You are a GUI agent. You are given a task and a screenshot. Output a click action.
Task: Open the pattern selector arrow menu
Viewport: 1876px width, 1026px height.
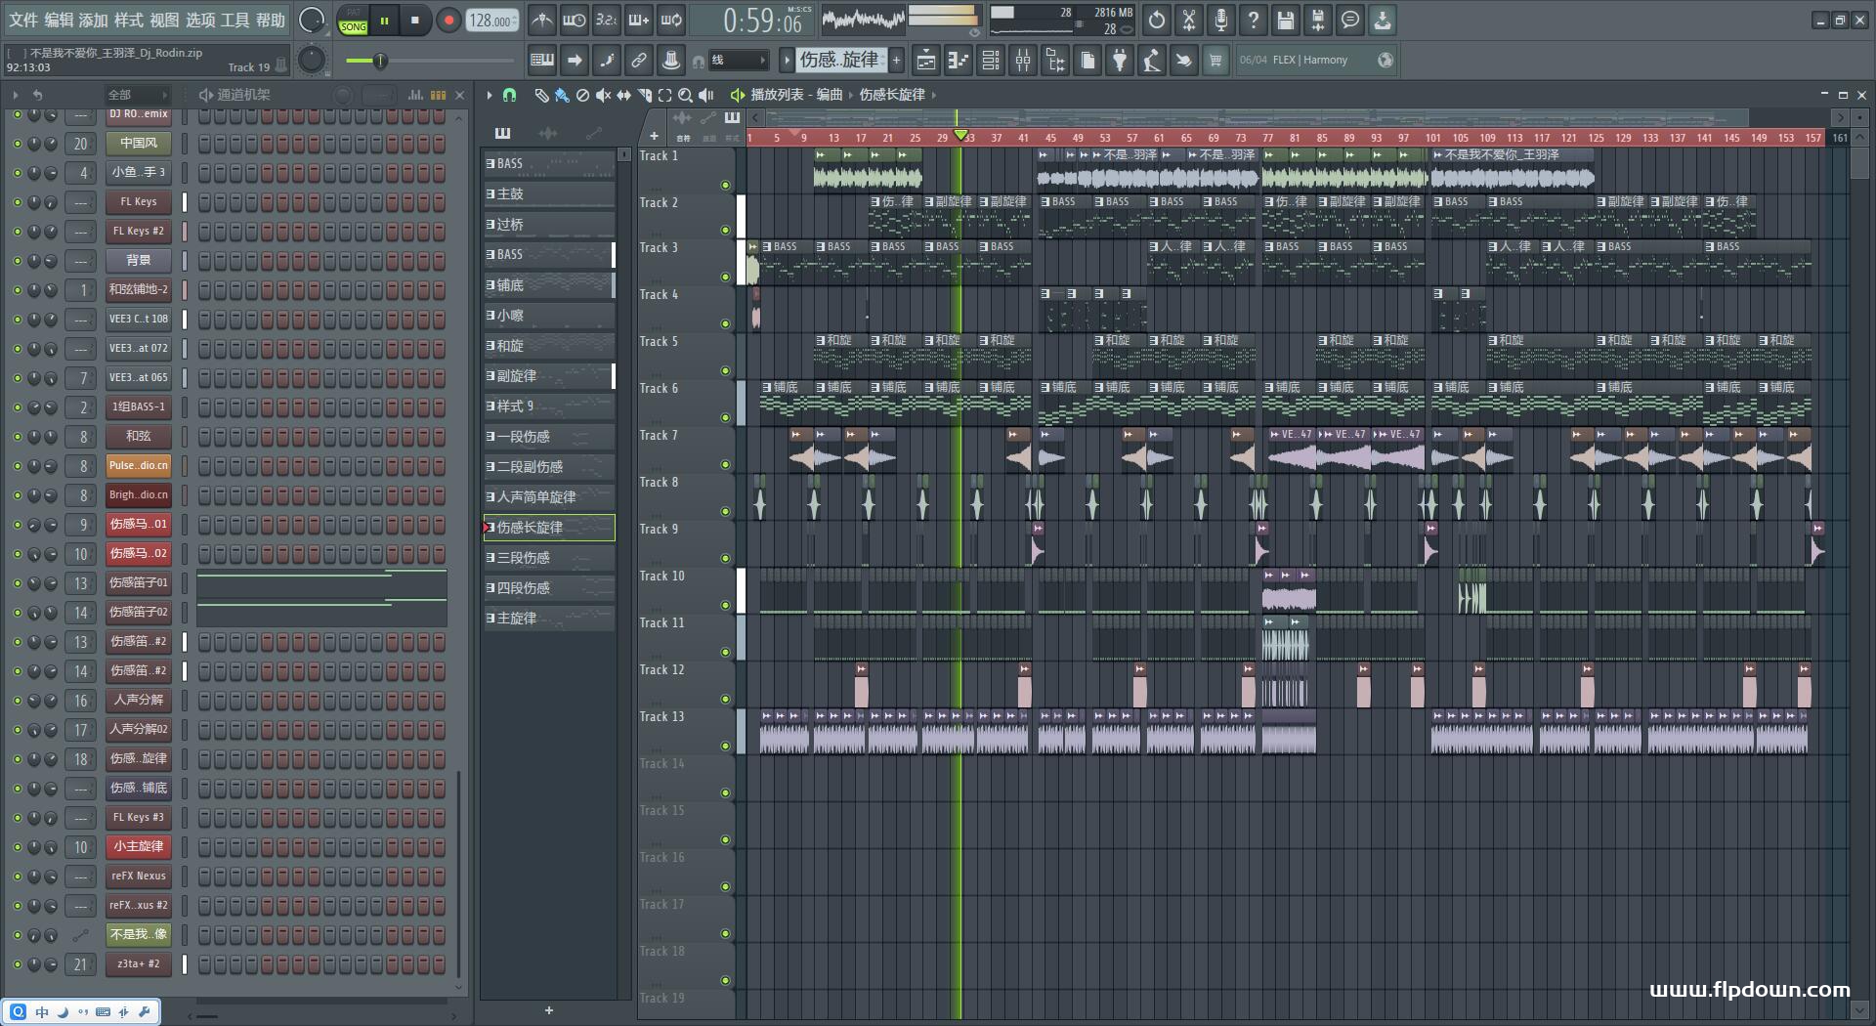tap(787, 61)
